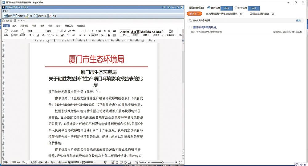Apply Bold formatting with the B icon
The image size is (308, 166).
tap(30, 35)
